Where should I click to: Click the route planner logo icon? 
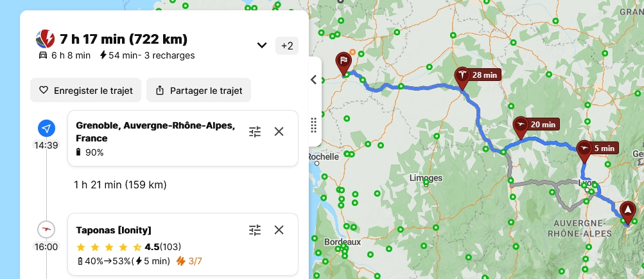pos(46,40)
